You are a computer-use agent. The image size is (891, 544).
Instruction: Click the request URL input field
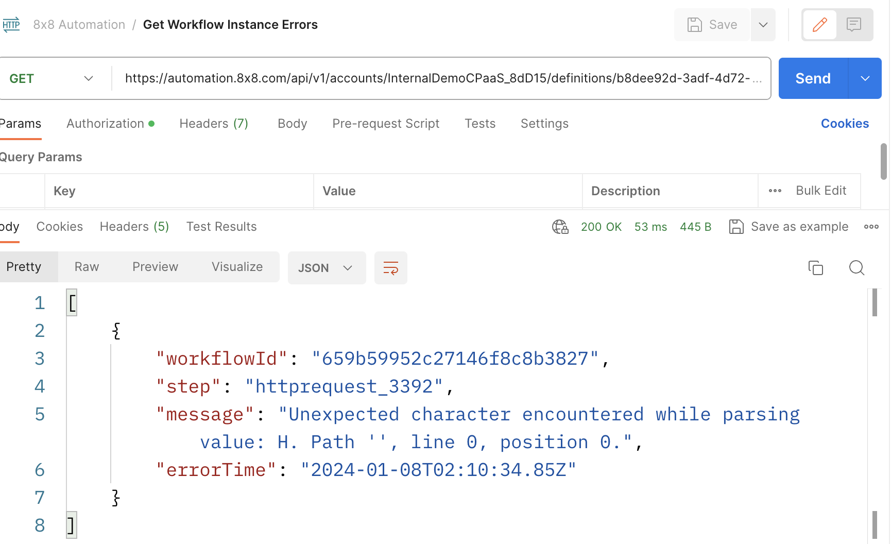(437, 78)
